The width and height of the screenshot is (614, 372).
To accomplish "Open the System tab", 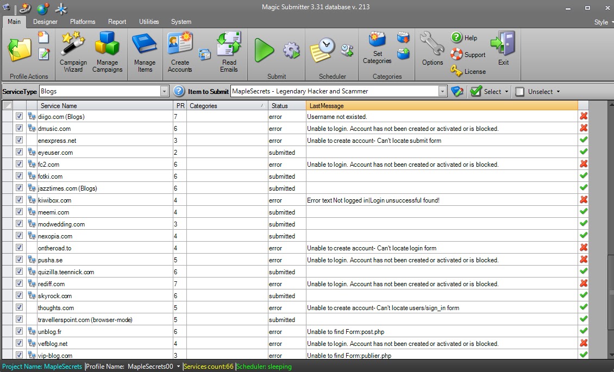I will coord(181,22).
